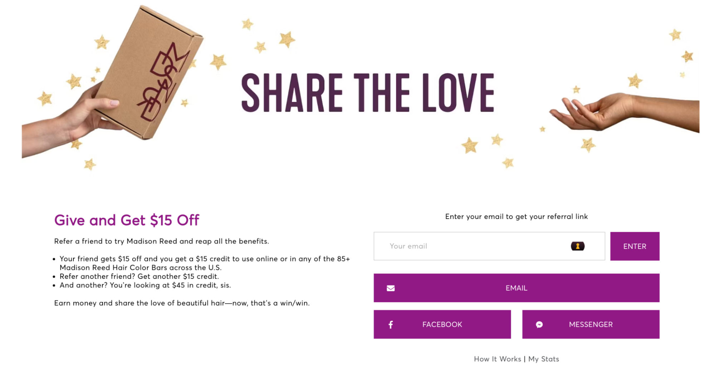Open the "My Stats" link
Screen dimensions: 715x371
coord(543,359)
